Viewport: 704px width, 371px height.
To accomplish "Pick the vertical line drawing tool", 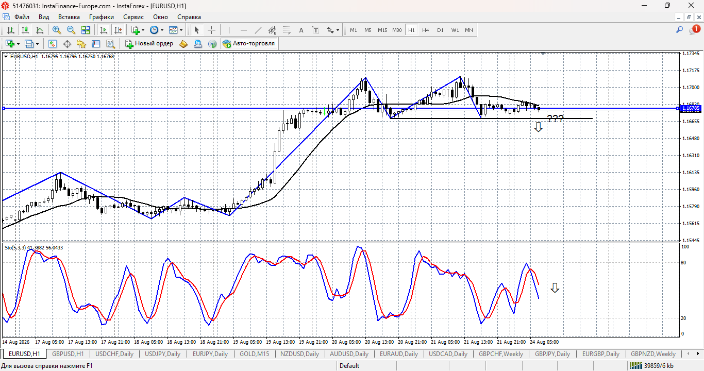I will pyautogui.click(x=229, y=30).
